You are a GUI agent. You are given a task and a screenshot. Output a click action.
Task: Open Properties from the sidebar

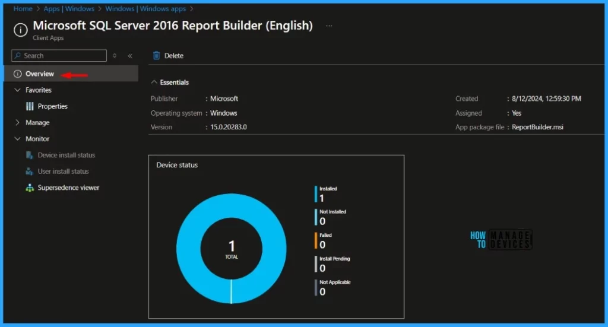52,106
